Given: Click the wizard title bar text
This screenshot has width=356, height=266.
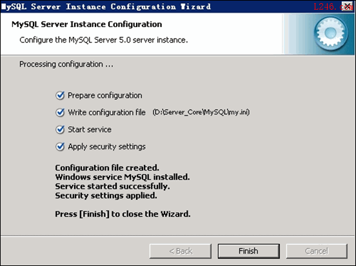Looking at the screenshot, I should coord(106,6).
